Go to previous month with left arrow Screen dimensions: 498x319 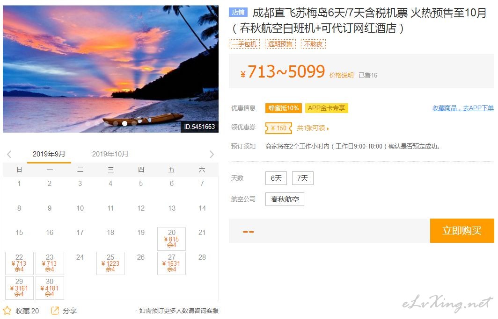(x=9, y=154)
